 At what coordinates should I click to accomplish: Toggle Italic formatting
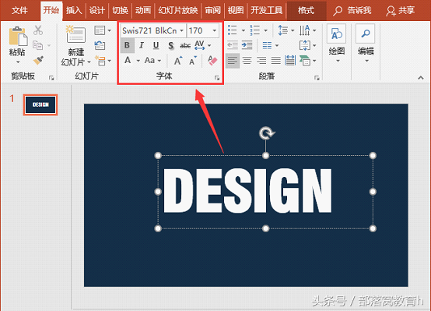(x=142, y=45)
